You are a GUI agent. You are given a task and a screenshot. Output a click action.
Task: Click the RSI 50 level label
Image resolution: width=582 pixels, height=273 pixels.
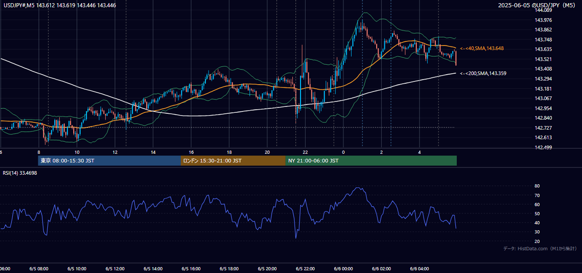[537, 213]
